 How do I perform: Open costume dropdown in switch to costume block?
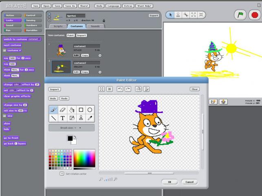pyautogui.click(x=34, y=39)
